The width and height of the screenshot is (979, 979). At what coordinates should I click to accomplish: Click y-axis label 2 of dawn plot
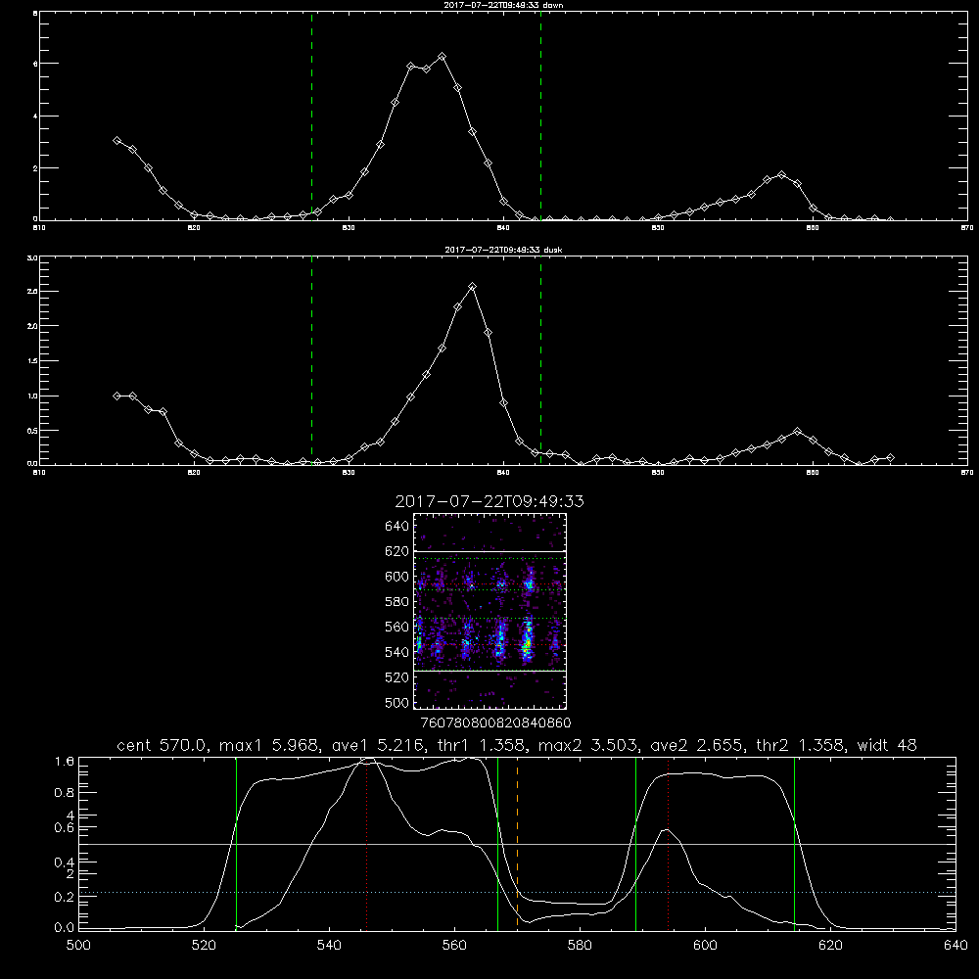[35, 168]
